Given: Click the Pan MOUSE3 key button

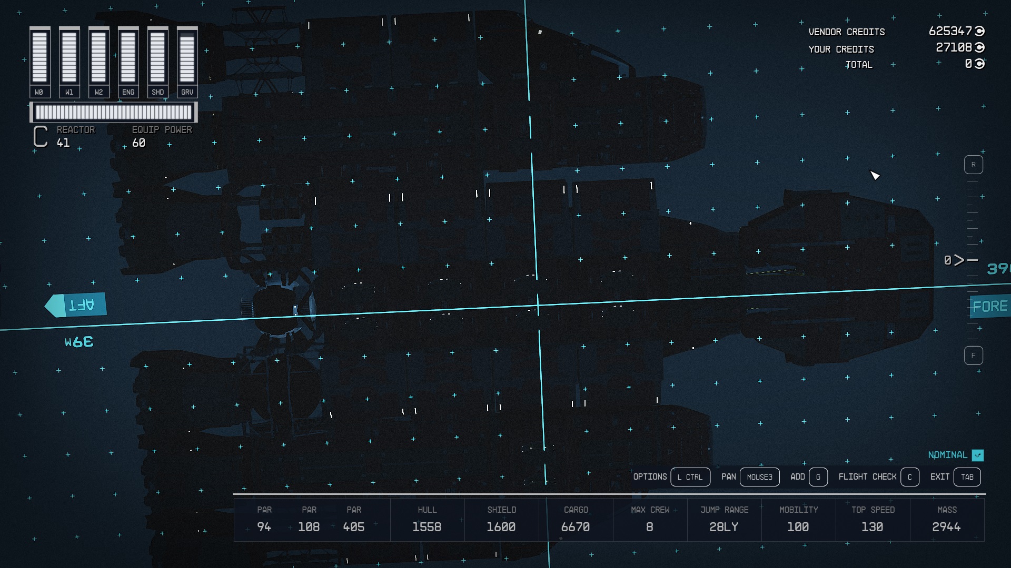Looking at the screenshot, I should [x=759, y=477].
